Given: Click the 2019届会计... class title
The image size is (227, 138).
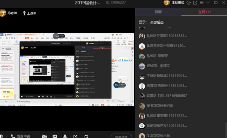Looking at the screenshot, I should coord(88,3).
